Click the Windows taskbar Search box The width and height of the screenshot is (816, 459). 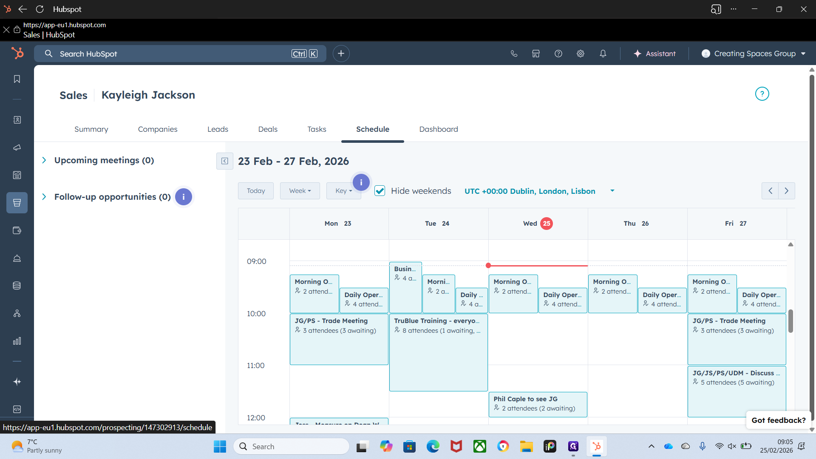292,446
